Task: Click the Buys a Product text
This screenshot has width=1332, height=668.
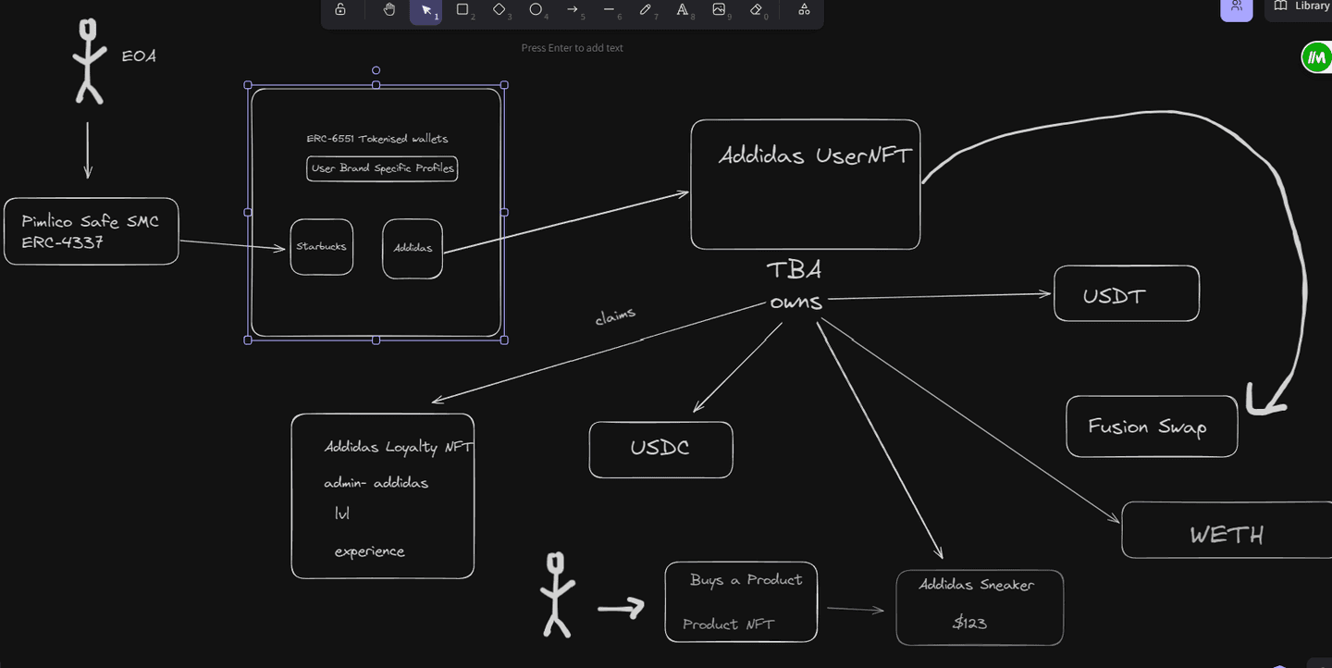Action: 746,580
